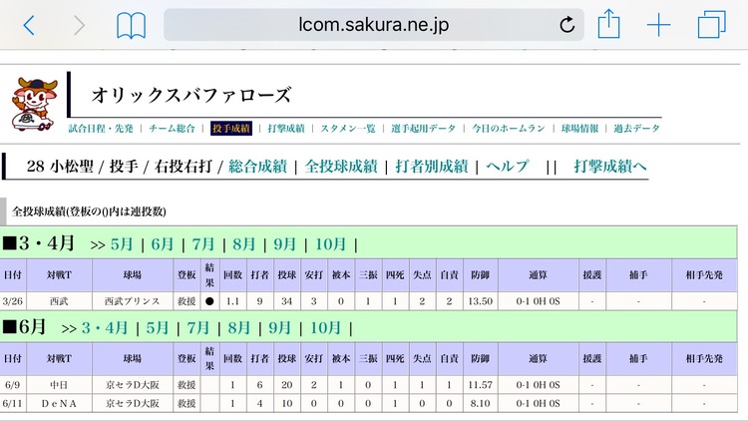Image resolution: width=748 pixels, height=421 pixels.
Task: Add a new tab with the plus icon
Action: tap(659, 25)
